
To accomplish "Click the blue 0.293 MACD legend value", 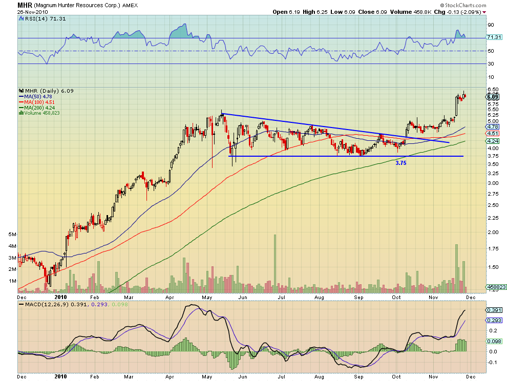I will pos(99,304).
